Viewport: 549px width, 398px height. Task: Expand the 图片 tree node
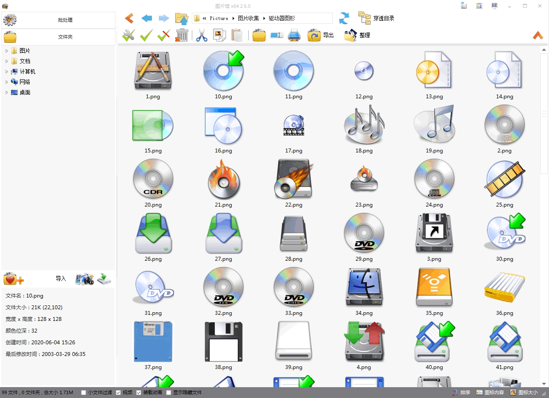point(7,51)
